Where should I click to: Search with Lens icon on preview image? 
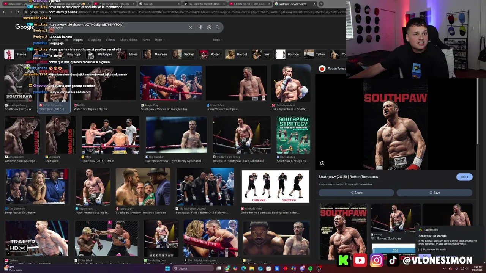(x=322, y=163)
